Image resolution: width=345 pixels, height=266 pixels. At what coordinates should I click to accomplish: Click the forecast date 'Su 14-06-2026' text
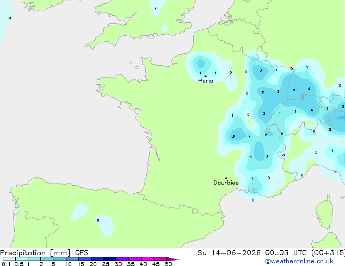point(229,253)
